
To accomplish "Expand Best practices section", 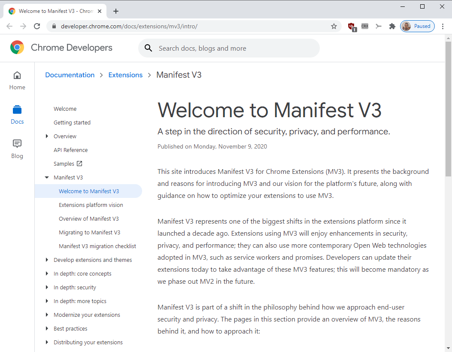I will [47, 329].
